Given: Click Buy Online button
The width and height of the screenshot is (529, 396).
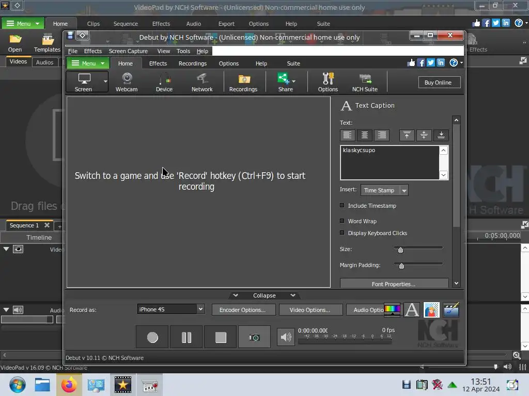Looking at the screenshot, I should [439, 82].
